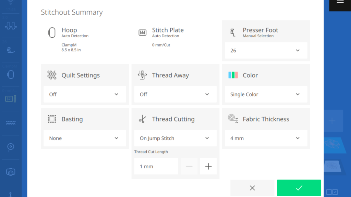This screenshot has width=351, height=197.
Task: Expand the Color dropdown set to Single Color
Action: (x=266, y=94)
